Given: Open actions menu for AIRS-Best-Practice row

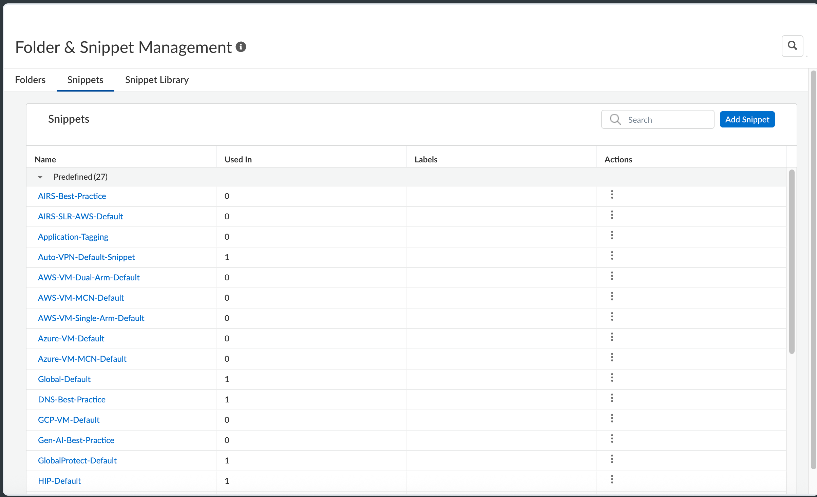Looking at the screenshot, I should (x=612, y=195).
